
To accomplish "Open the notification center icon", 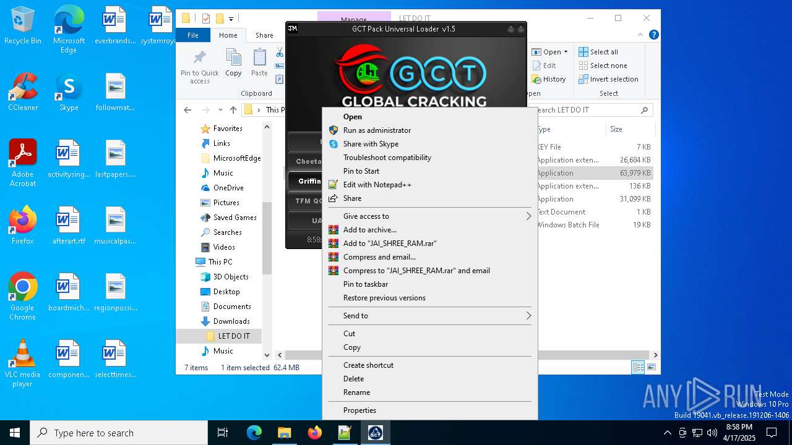I will tap(772, 433).
